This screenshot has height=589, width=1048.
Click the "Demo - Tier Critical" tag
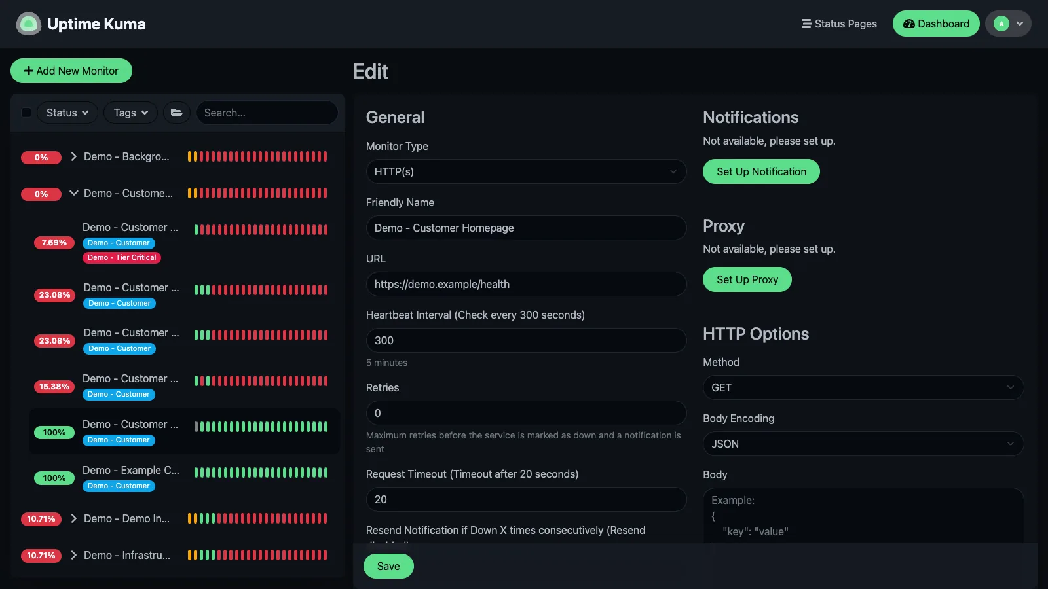point(122,257)
